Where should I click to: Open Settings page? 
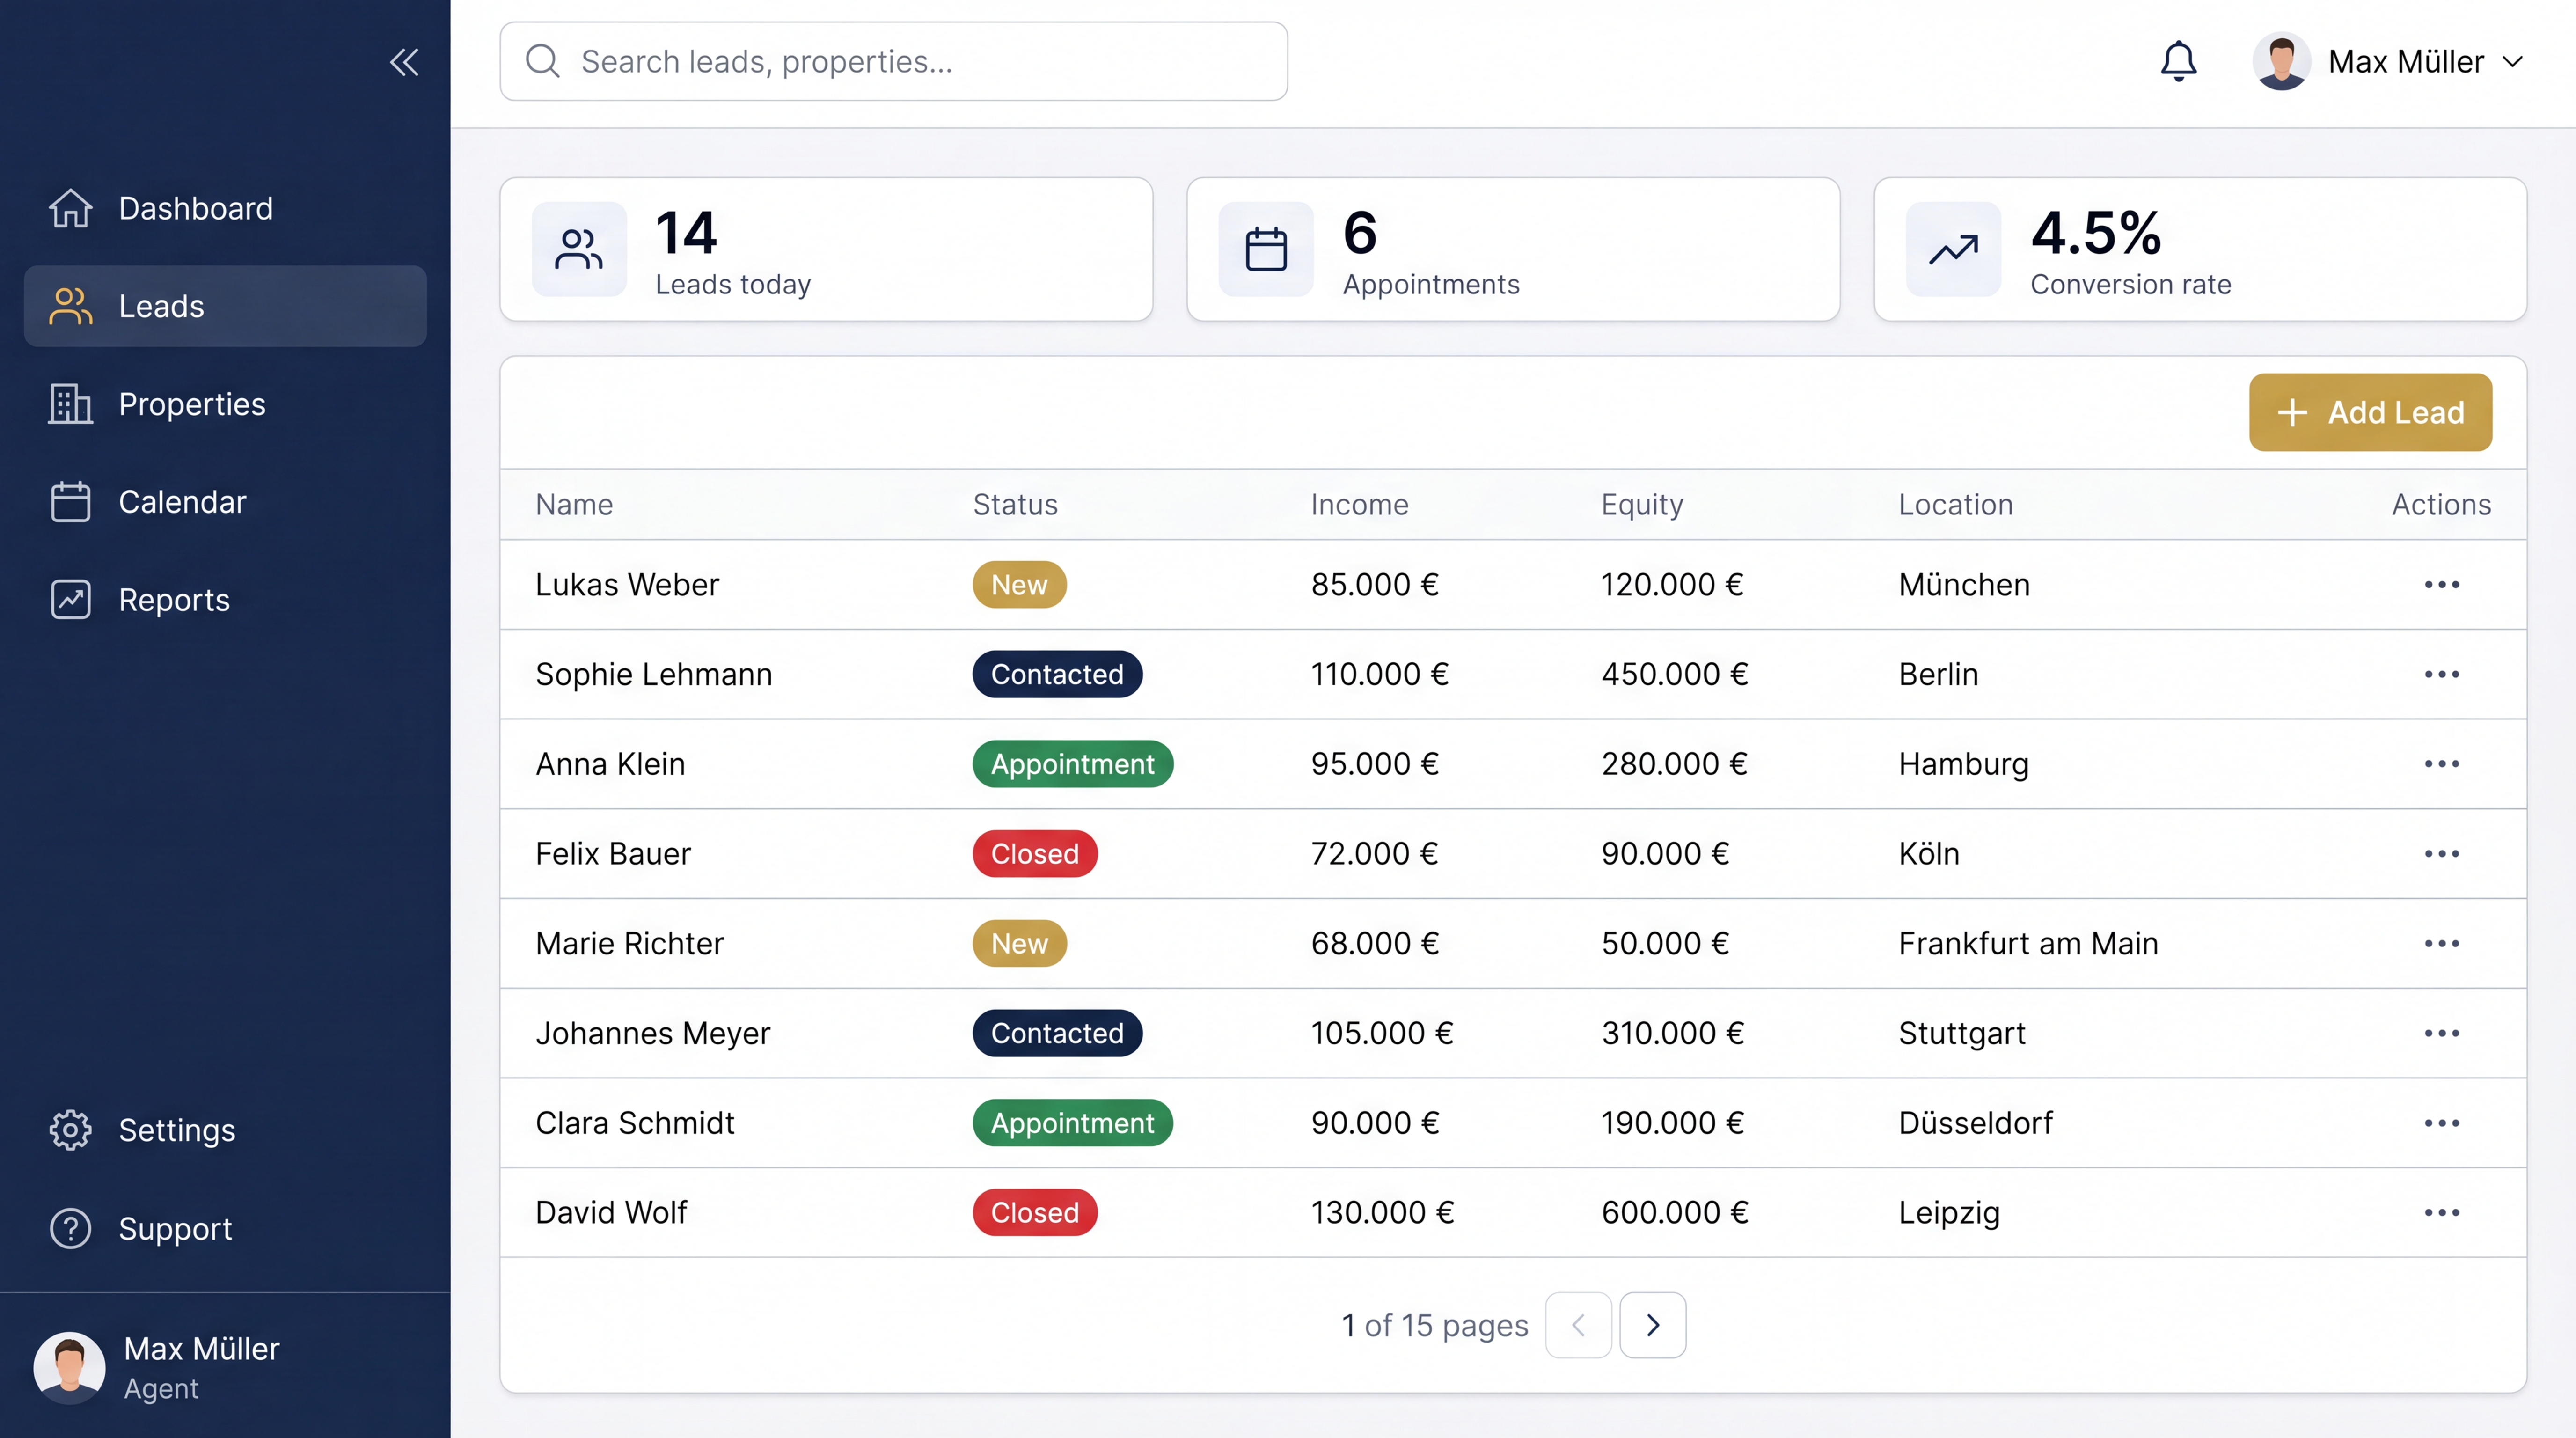pos(225,1130)
